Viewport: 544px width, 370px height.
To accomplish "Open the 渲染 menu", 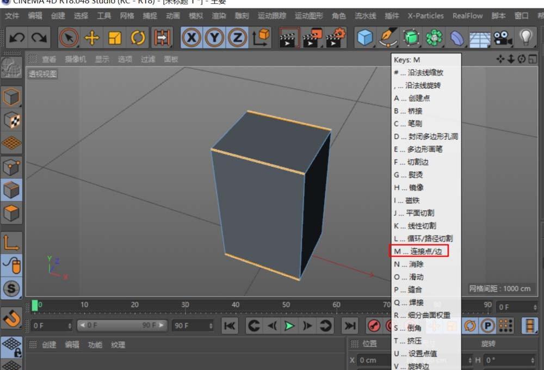I will [x=220, y=16].
